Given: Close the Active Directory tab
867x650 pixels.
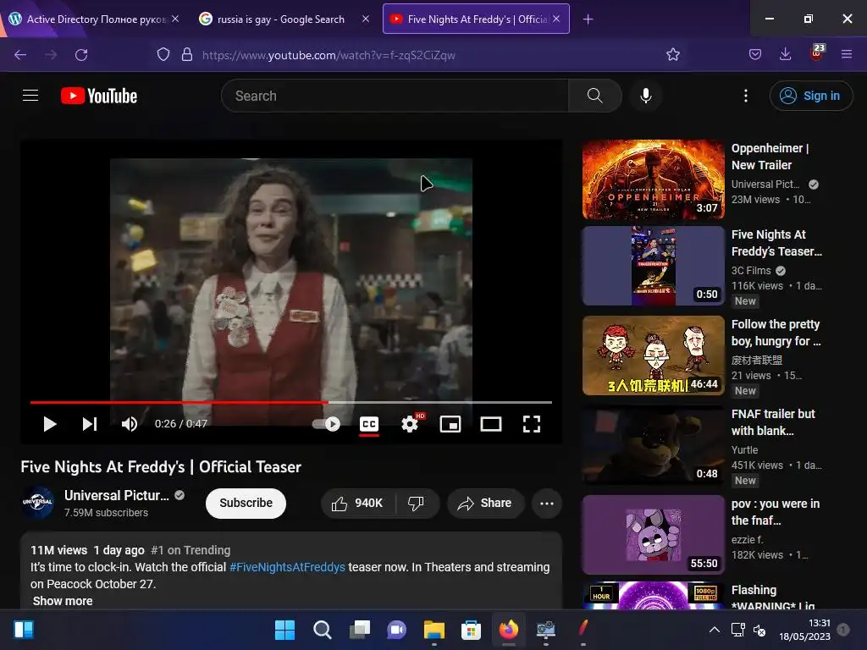Looking at the screenshot, I should pos(175,19).
